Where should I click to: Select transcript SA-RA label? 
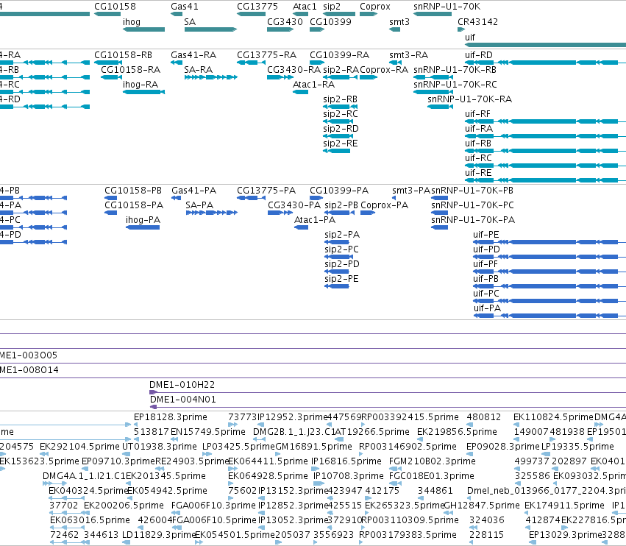click(199, 70)
